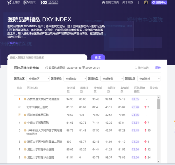Viewport: 175px width, 165px height.
Task: Follow the 了解更多 link
Action: (14, 43)
